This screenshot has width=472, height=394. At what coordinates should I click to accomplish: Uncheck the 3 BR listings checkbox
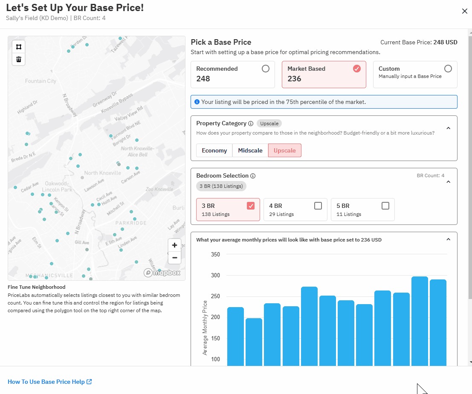pyautogui.click(x=251, y=206)
